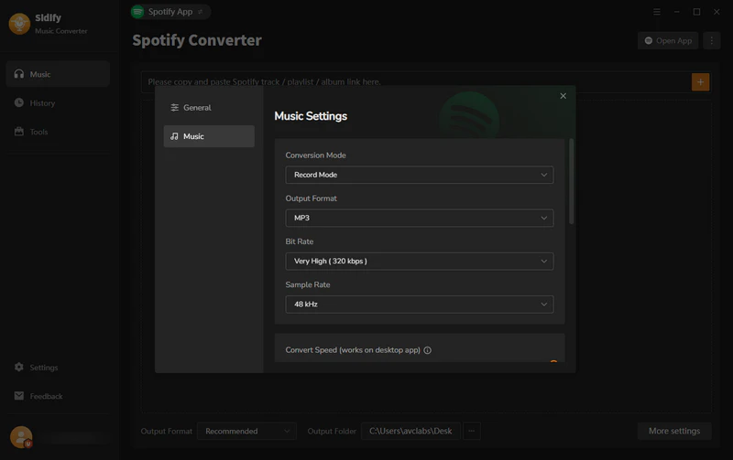Click the Spotify link input field

pyautogui.click(x=415, y=82)
